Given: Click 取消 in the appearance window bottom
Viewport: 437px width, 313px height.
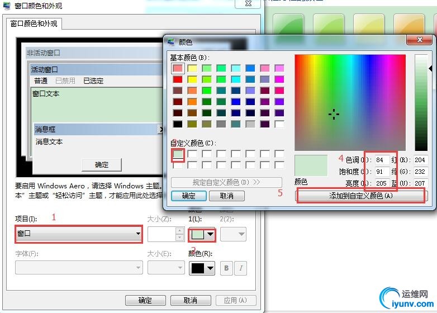Looking at the screenshot, I should 191,301.
